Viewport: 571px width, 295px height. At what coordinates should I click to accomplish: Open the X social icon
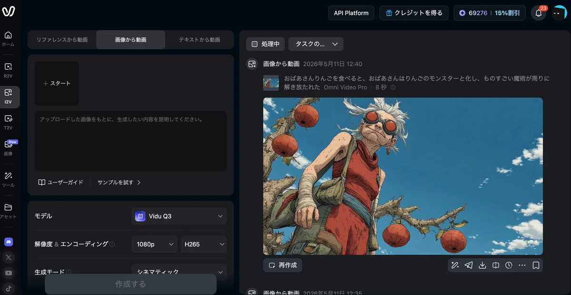[x=8, y=257]
